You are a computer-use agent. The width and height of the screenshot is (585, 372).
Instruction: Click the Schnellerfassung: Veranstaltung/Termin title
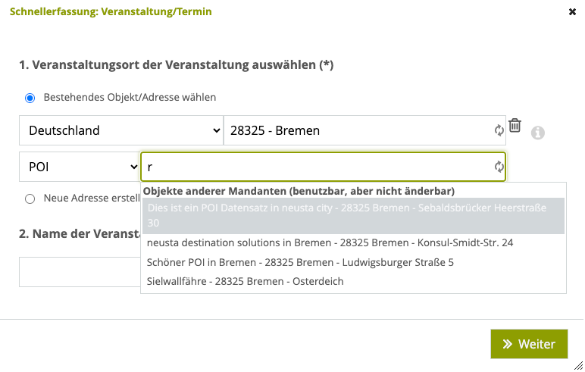tap(111, 11)
